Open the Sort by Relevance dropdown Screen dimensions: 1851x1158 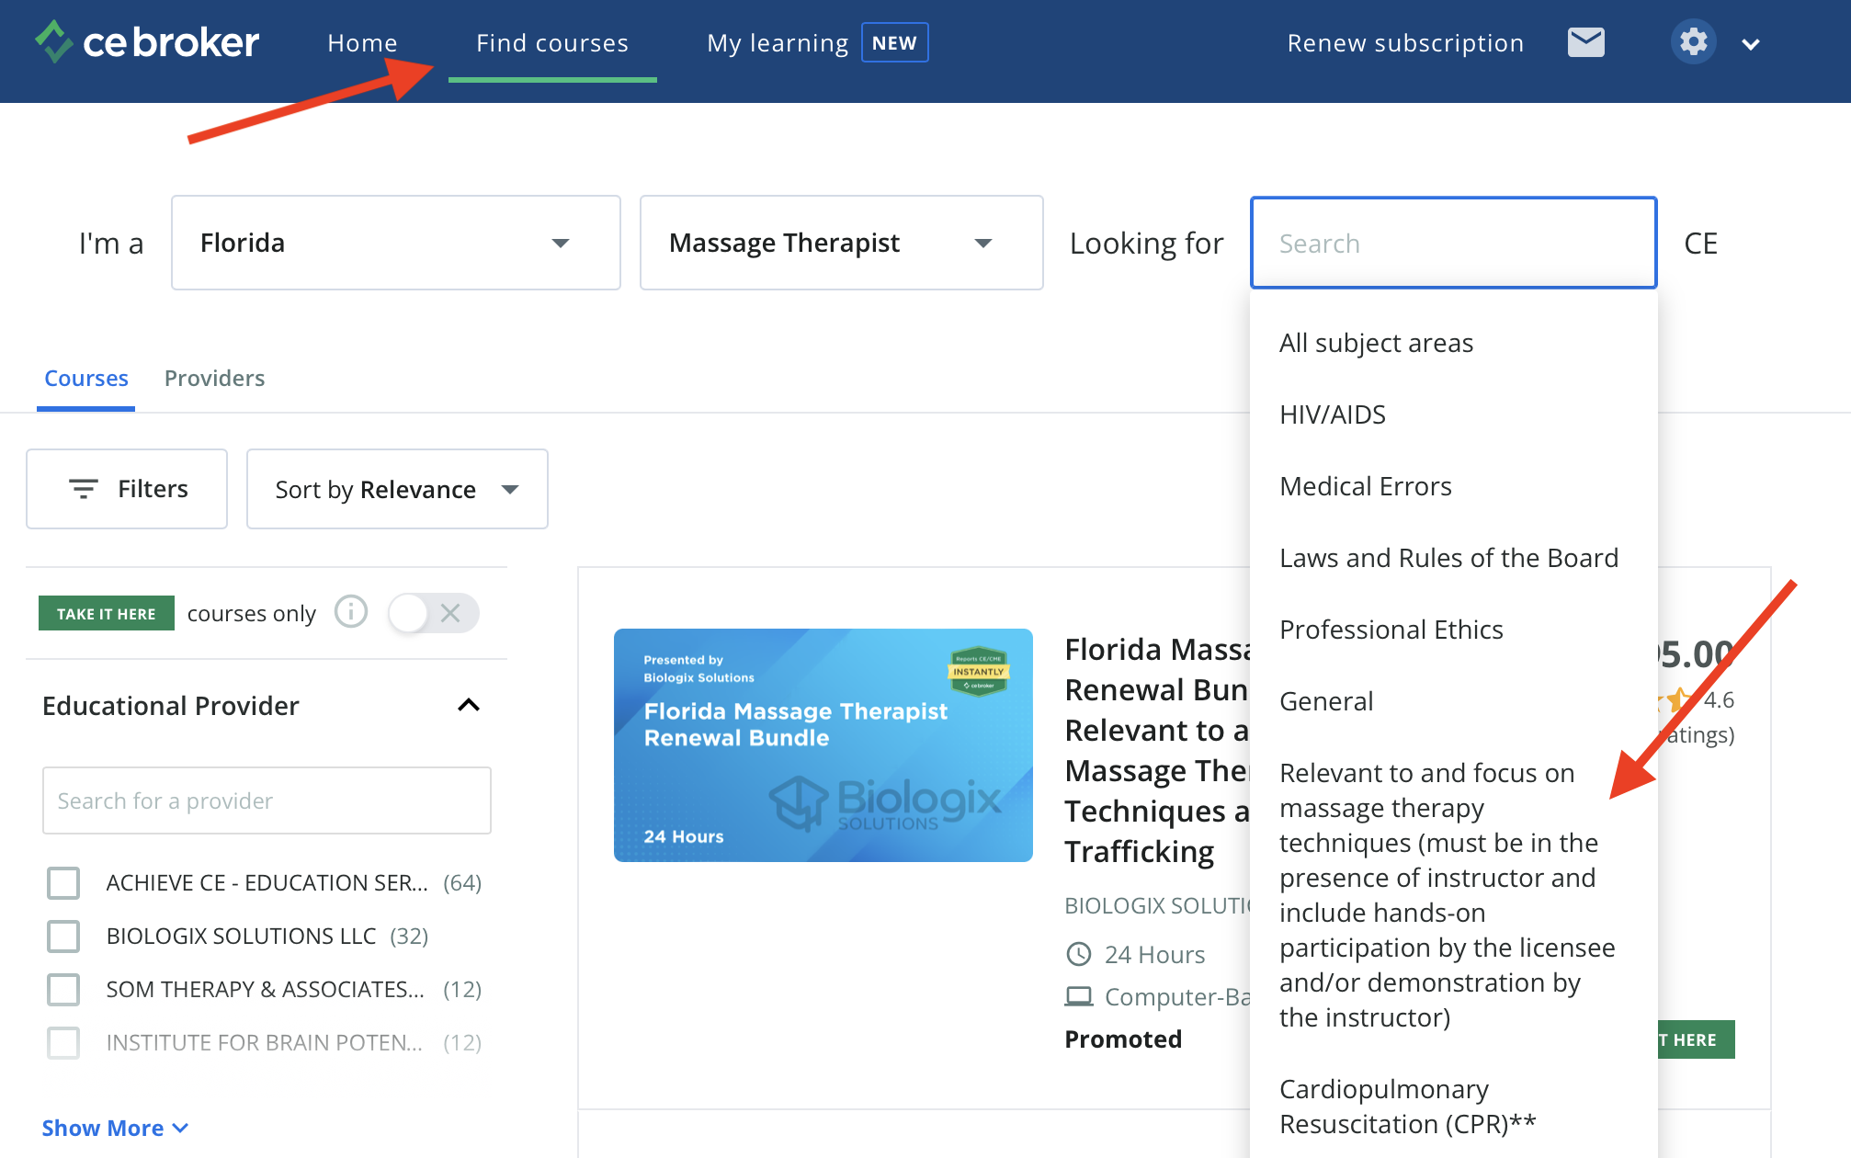[397, 490]
